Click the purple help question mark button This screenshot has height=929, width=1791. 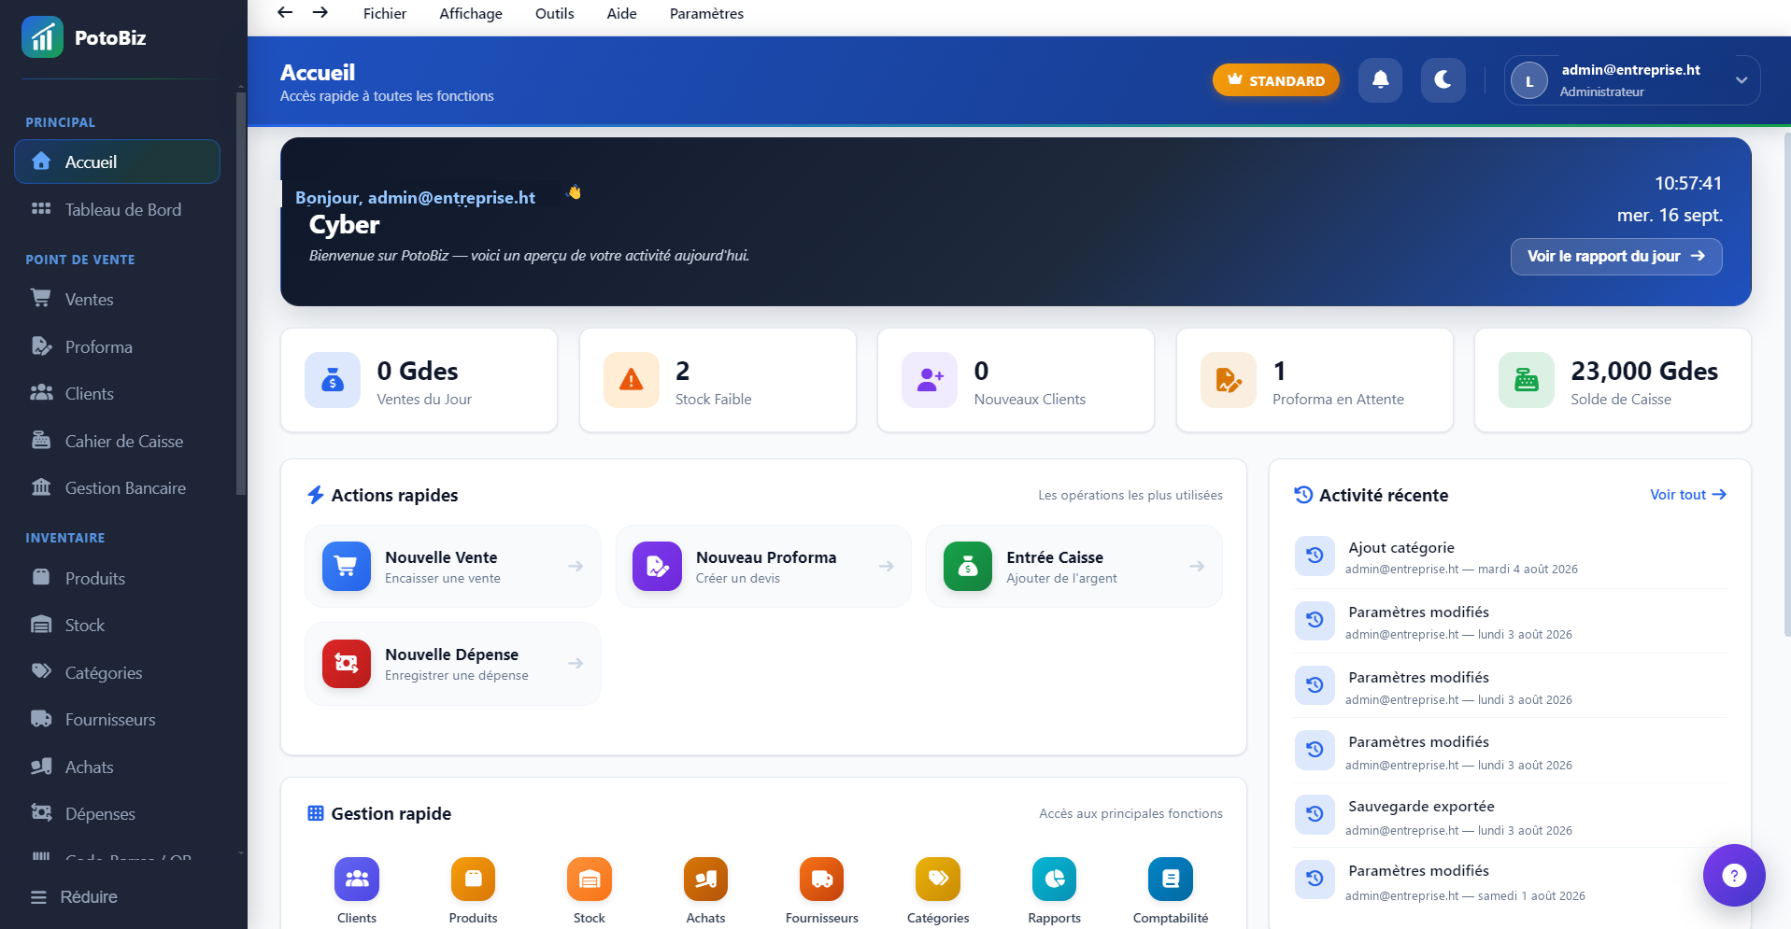(1734, 876)
